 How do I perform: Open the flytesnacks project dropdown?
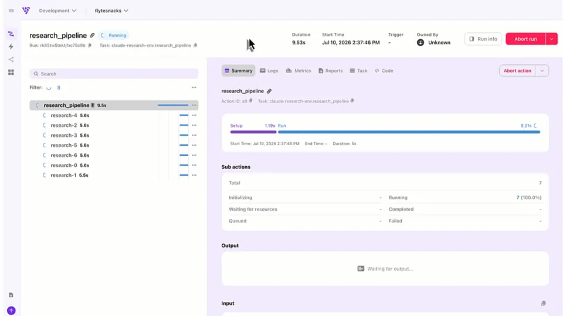click(x=111, y=11)
